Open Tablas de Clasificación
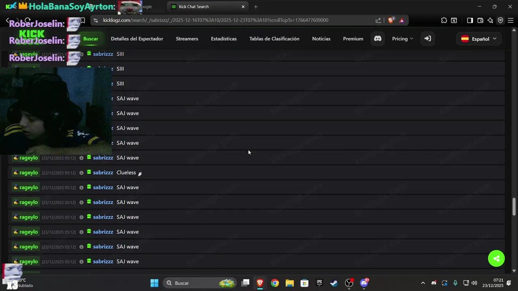 274,39
